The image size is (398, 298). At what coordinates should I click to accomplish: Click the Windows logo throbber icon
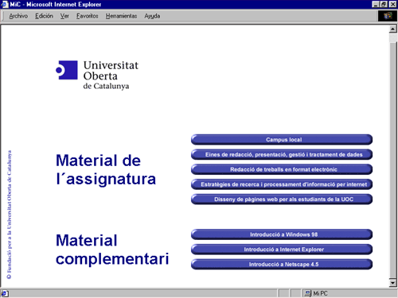pos(387,16)
